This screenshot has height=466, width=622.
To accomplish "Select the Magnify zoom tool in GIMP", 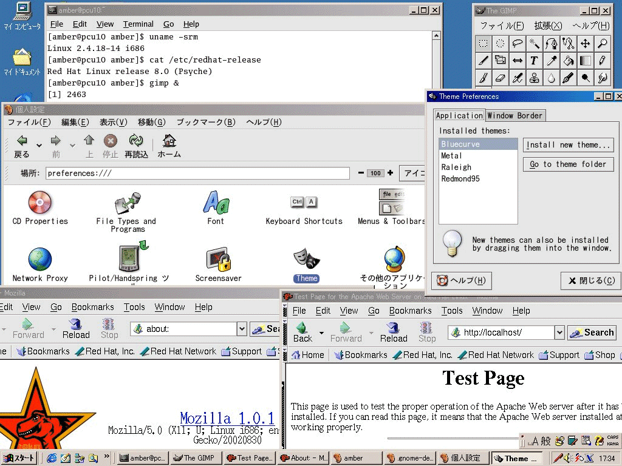I will pyautogui.click(x=603, y=44).
